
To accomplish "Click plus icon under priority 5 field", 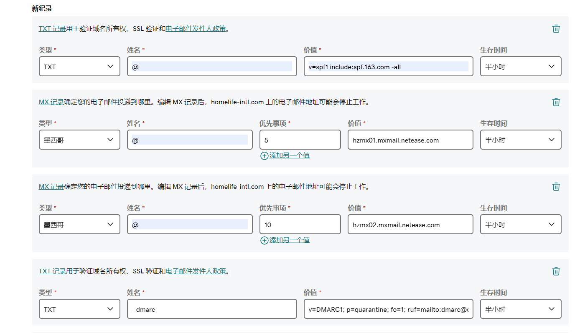I will [264, 156].
